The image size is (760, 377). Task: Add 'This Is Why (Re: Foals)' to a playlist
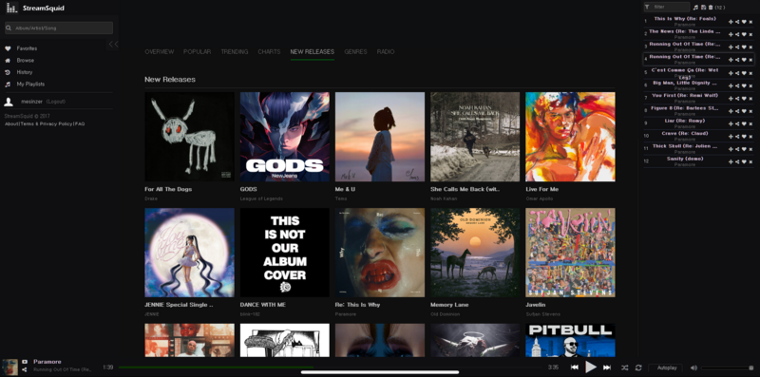[x=731, y=21]
